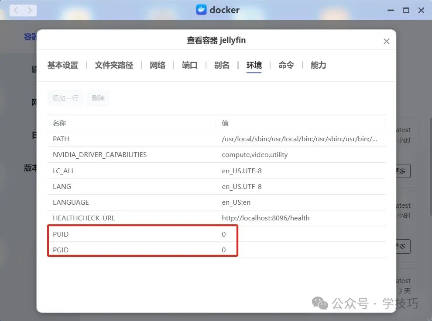Open the 命令 tab
The image size is (432, 321).
click(x=286, y=65)
